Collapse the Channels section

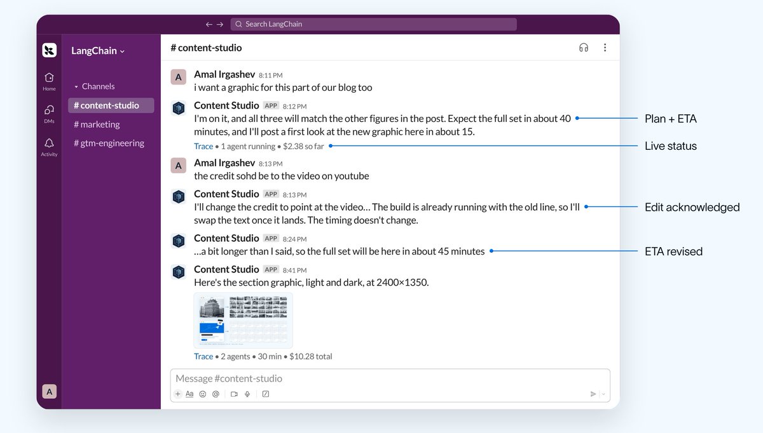[94, 86]
